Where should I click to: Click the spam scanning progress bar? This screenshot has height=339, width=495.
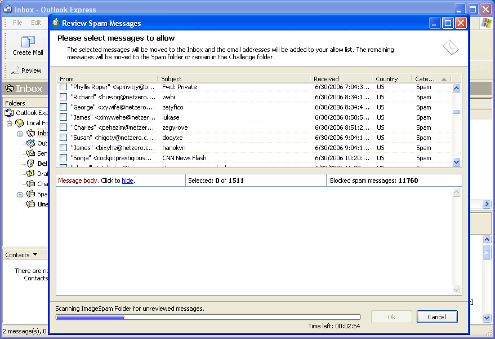pos(208,317)
